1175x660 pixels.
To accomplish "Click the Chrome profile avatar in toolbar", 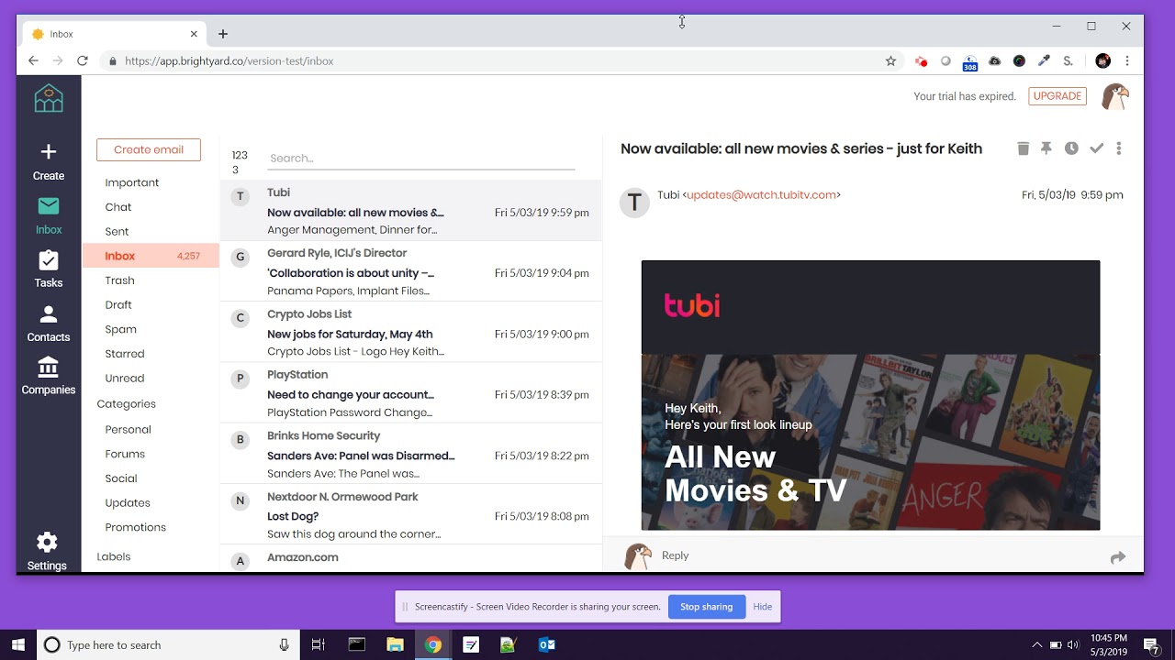I will pyautogui.click(x=1103, y=61).
